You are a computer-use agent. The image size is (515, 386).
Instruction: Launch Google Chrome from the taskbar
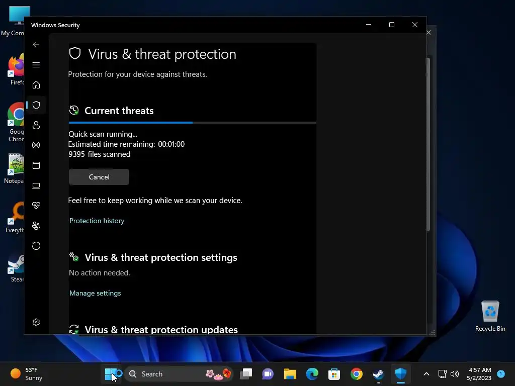tap(357, 374)
